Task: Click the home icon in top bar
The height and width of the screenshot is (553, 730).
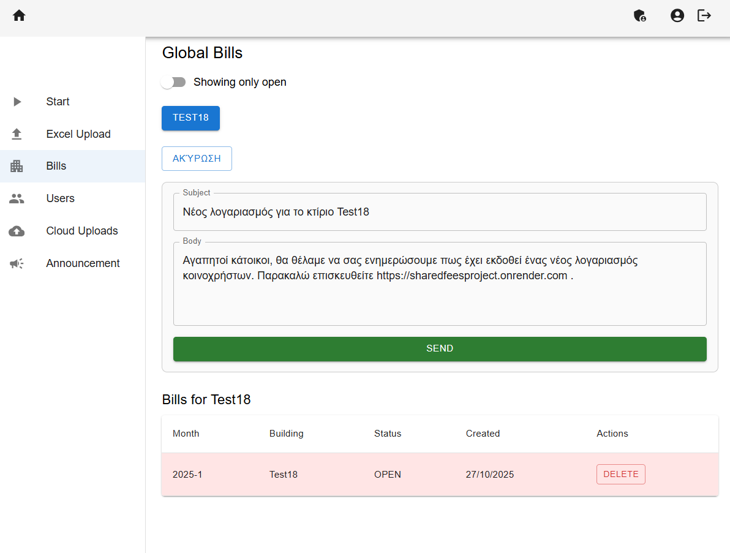Action: 19,16
